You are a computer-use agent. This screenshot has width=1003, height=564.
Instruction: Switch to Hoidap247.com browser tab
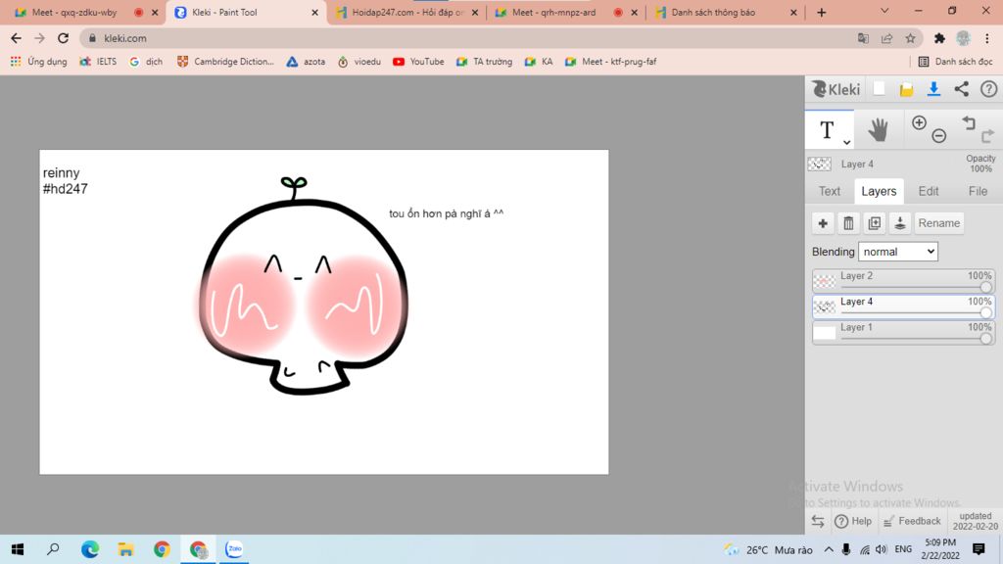tap(406, 12)
